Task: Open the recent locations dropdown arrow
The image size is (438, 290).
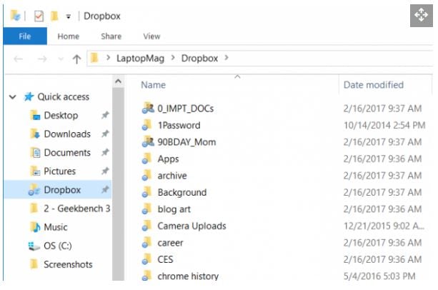Action: coord(61,59)
